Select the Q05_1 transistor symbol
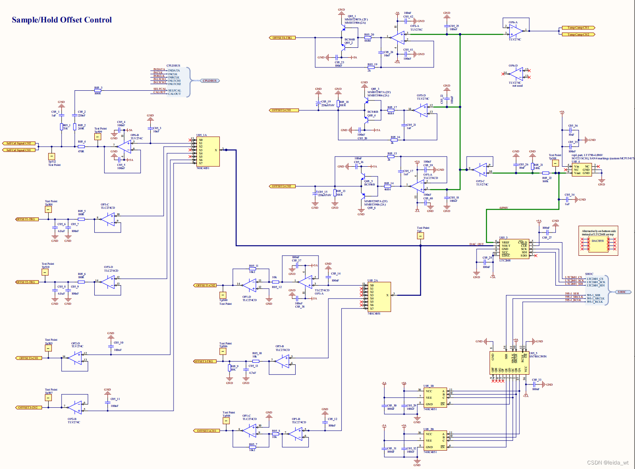This screenshot has width=635, height=469. click(x=343, y=28)
